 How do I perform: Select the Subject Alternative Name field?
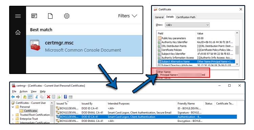click(196, 62)
